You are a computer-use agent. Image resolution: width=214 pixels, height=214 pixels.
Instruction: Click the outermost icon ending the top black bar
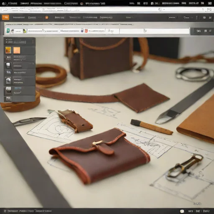tap(210, 3)
